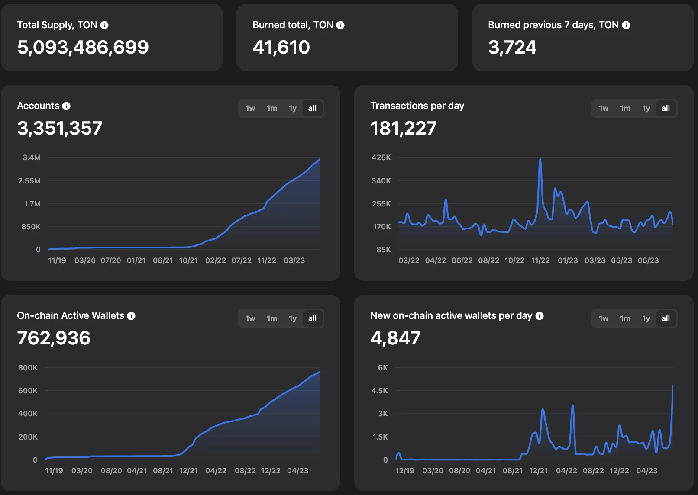Click the 'Total Supply, TON' label
The height and width of the screenshot is (495, 698).
click(x=57, y=25)
